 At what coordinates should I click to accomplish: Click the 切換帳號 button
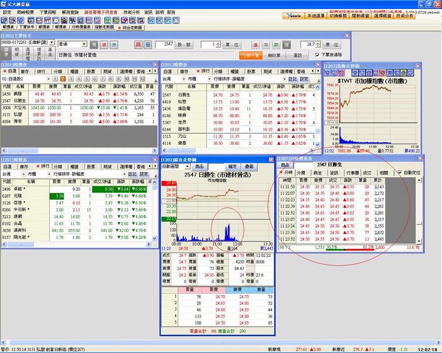click(338, 16)
